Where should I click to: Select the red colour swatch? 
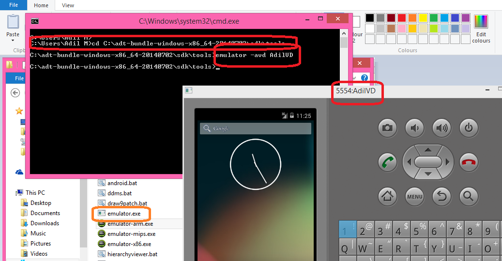pyautogui.click(x=402, y=18)
